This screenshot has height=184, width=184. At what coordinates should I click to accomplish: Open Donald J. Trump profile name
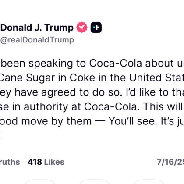point(37,28)
